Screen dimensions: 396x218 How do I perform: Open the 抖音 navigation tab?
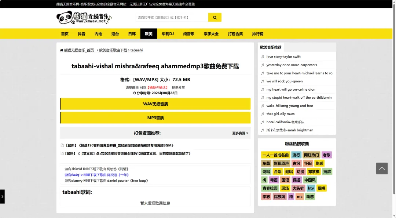tap(81, 34)
